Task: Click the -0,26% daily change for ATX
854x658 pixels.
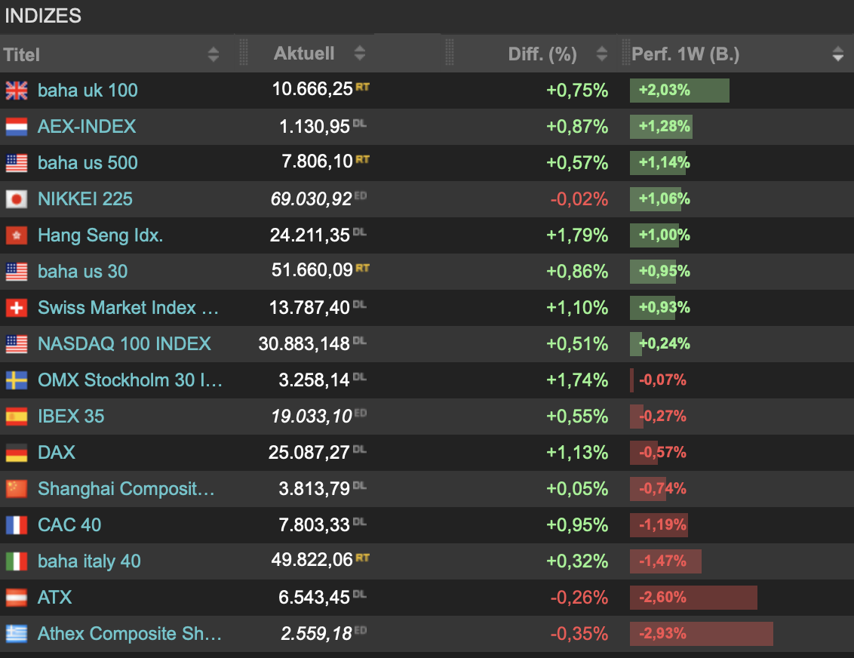Action: (x=579, y=598)
